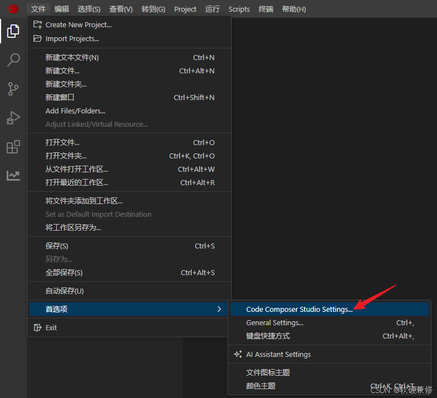The image size is (437, 398).
Task: Select 颜色主题 entry
Action: click(x=330, y=386)
